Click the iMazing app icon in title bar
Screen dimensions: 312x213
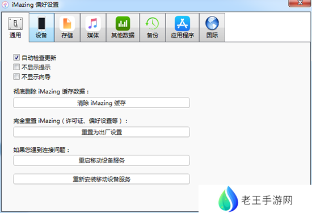click(5, 5)
